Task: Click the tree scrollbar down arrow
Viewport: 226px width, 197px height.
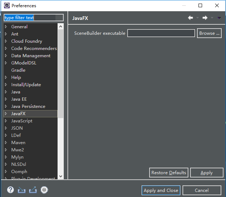Action: 61,176
